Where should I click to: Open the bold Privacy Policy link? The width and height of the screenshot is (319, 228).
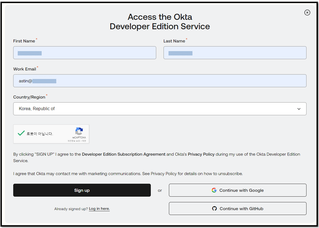tap(201, 154)
